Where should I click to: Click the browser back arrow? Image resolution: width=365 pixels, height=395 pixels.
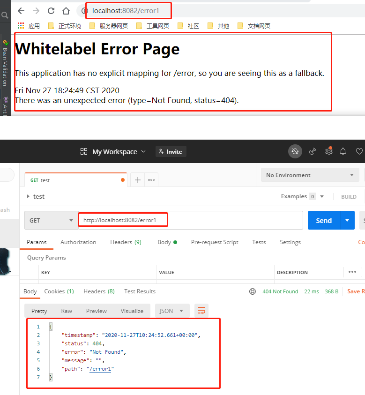[21, 11]
